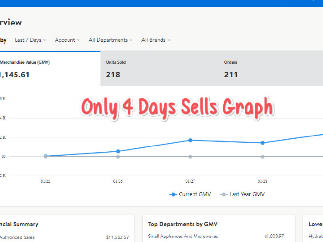Screen dimensions: 323x242
Task: Click the Top Departments by GMV heading
Action: [183, 224]
